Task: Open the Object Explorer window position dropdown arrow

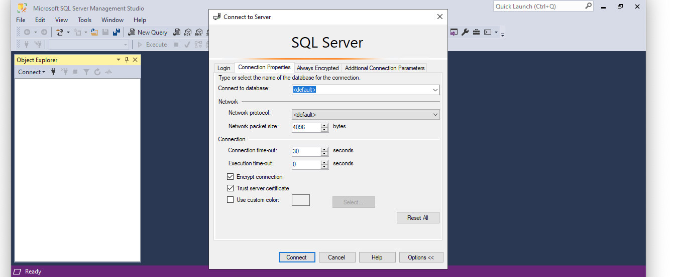Action: 119,60
